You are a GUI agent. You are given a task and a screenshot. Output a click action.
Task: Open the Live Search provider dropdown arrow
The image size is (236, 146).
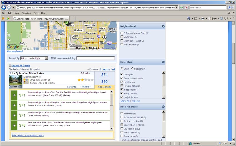233,7
